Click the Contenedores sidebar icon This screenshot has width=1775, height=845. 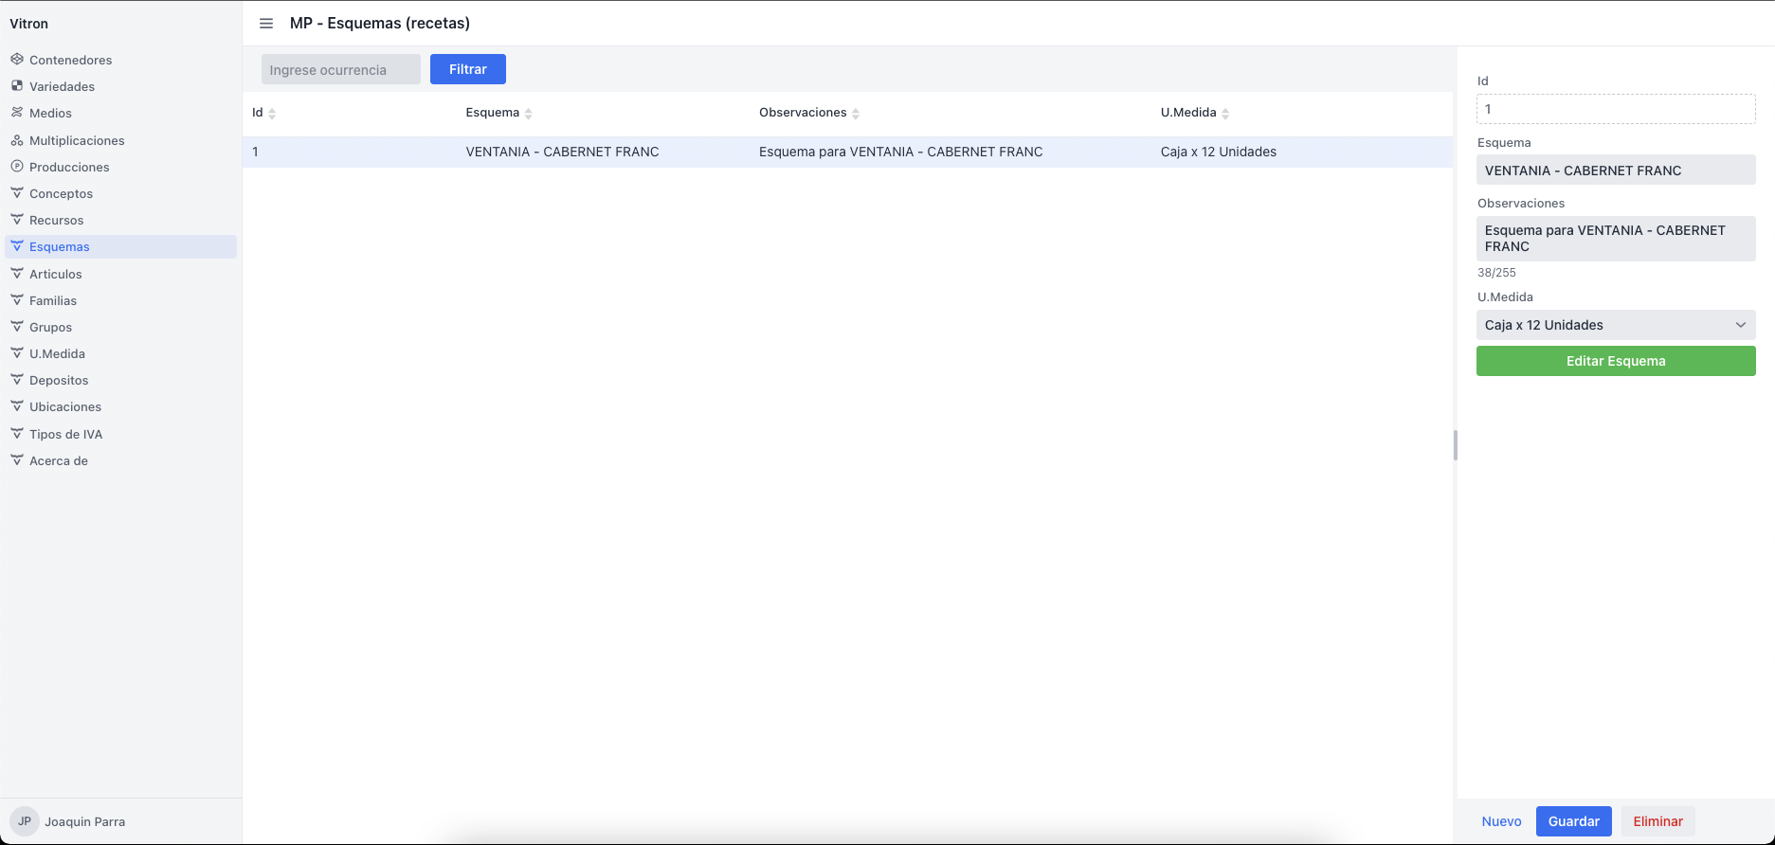coord(17,59)
